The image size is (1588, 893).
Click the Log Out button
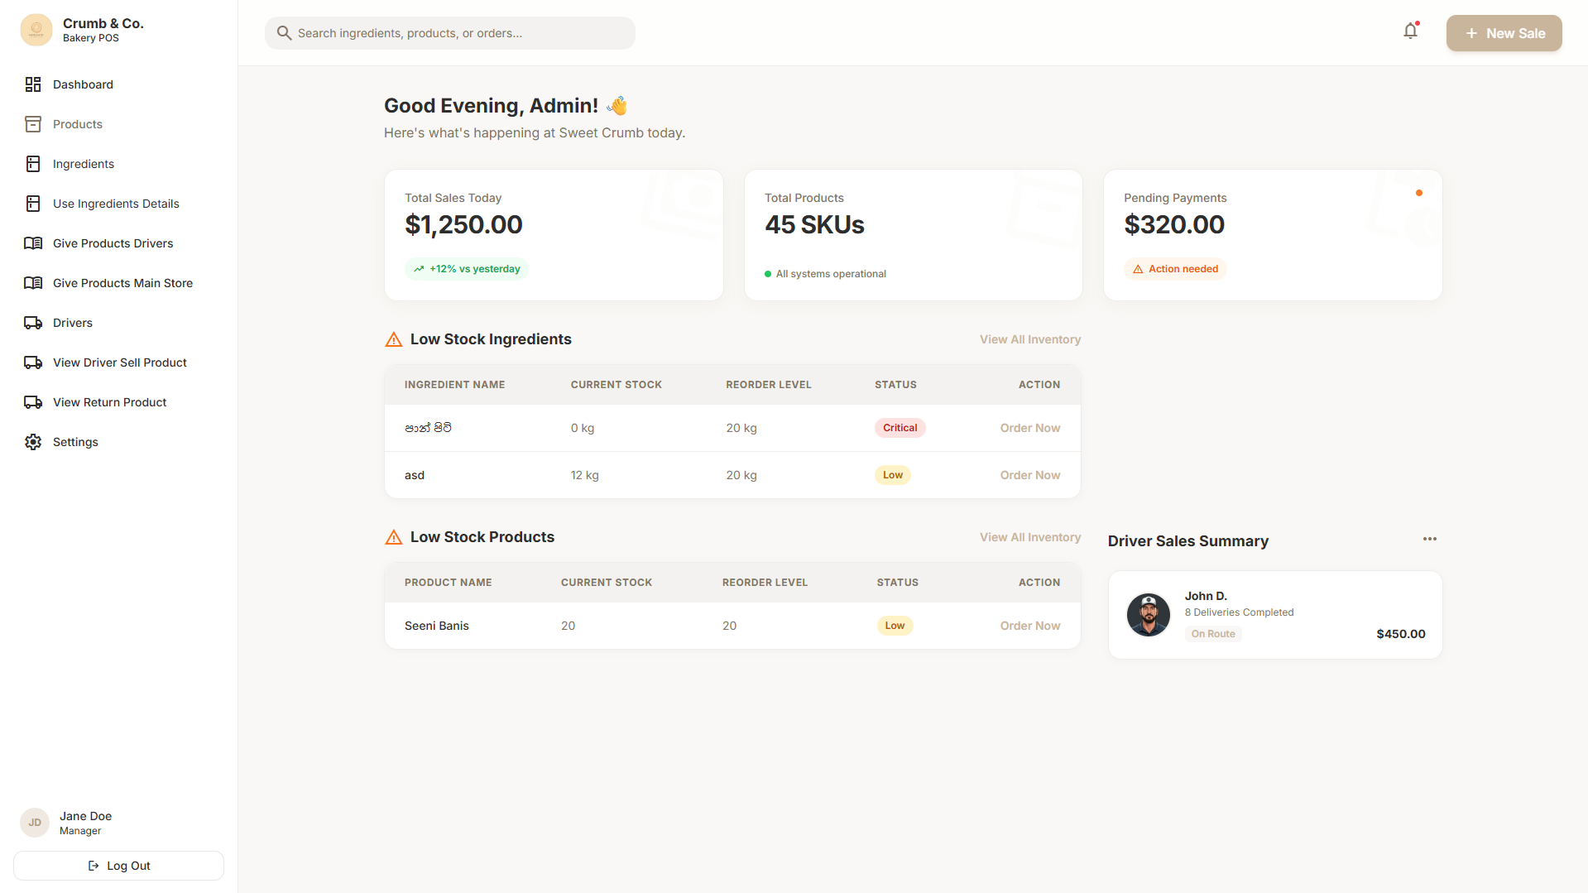[x=118, y=865]
